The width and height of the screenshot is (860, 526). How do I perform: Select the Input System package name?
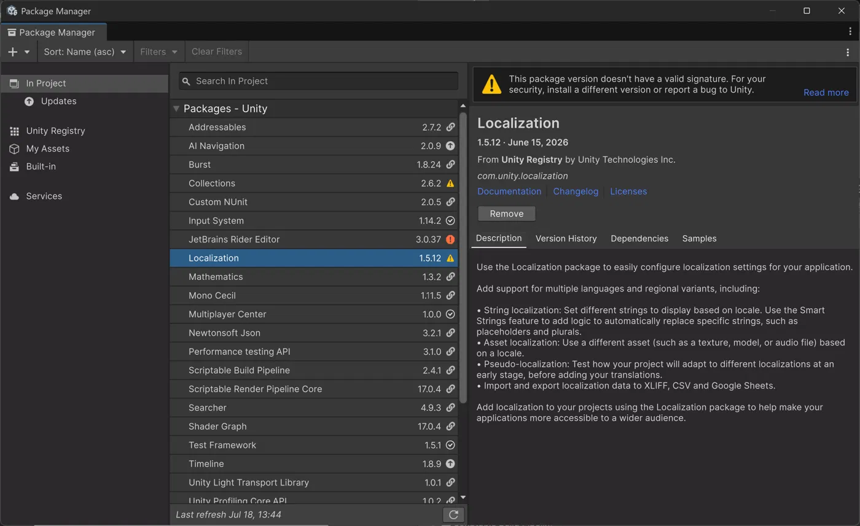coord(216,221)
